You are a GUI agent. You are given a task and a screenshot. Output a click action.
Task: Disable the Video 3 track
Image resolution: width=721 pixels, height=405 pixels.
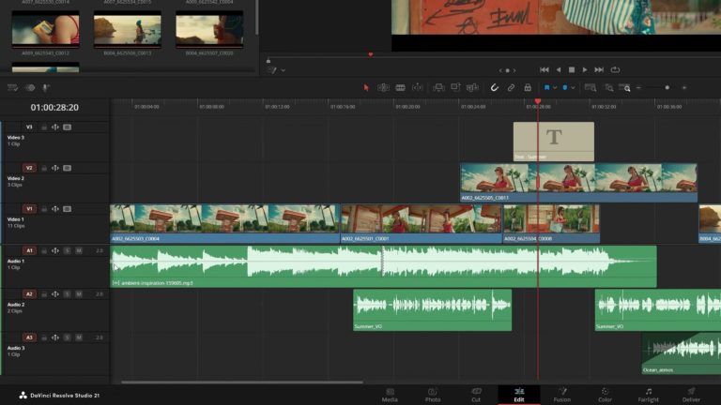click(68, 127)
